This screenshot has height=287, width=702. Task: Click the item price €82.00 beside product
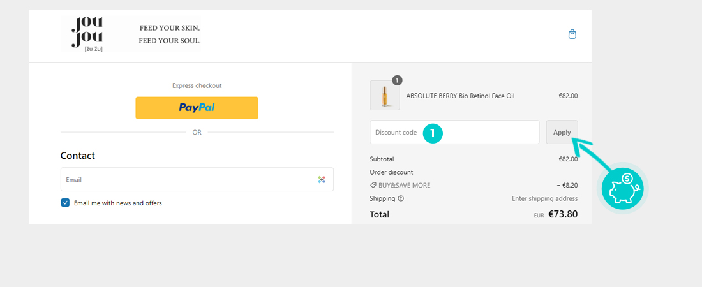click(568, 96)
